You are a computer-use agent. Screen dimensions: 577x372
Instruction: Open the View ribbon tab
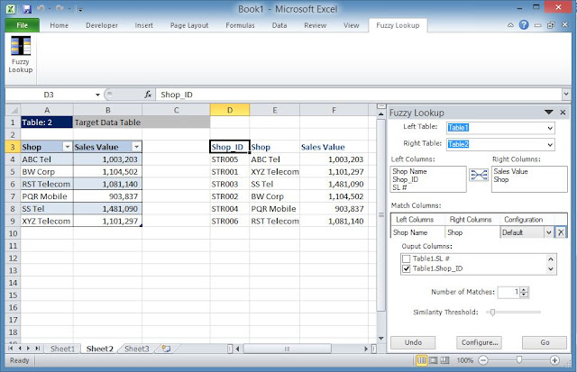pyautogui.click(x=351, y=25)
